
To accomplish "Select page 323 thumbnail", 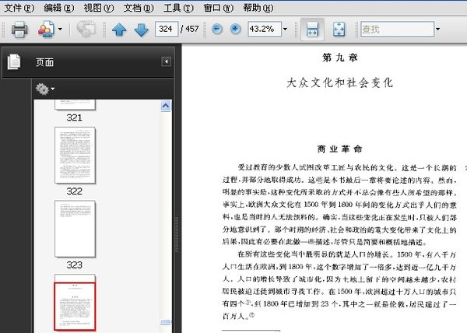I will click(x=75, y=229).
